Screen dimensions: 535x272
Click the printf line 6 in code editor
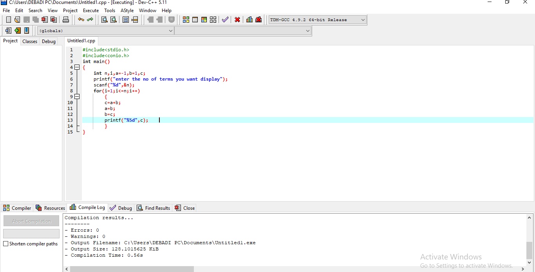coord(161,79)
